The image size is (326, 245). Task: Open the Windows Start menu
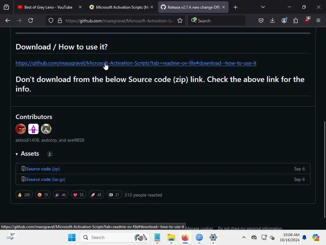coord(72,237)
